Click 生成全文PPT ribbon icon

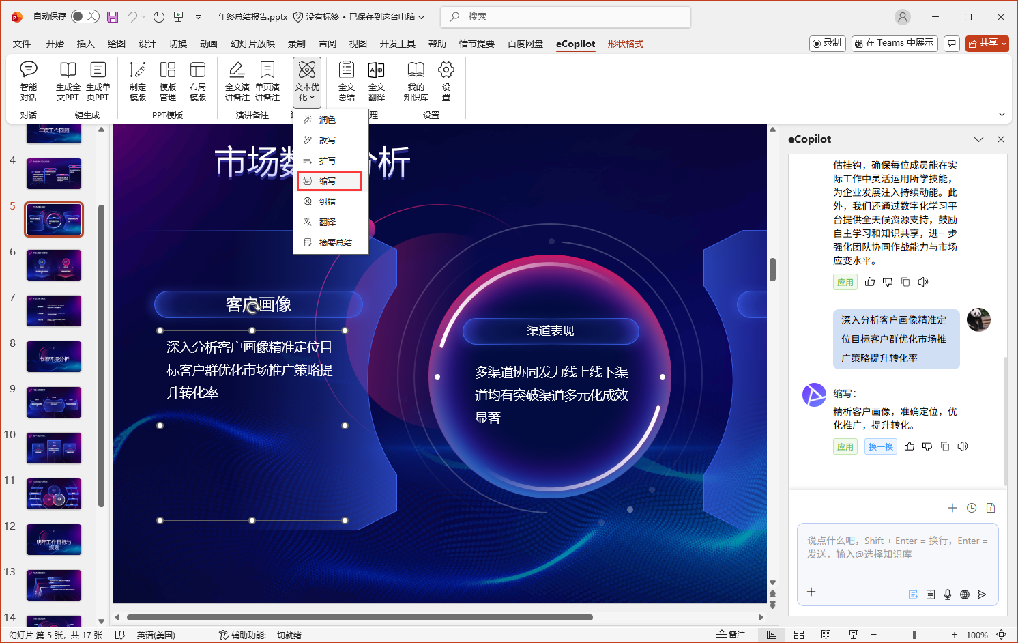click(x=68, y=81)
